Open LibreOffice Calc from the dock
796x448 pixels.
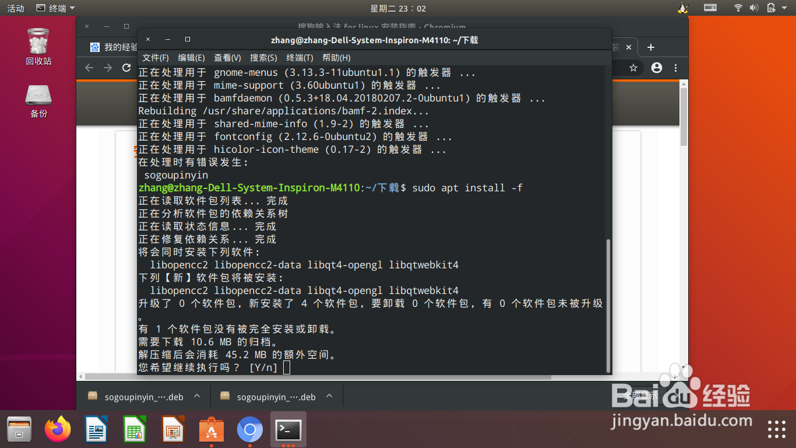[x=134, y=429]
